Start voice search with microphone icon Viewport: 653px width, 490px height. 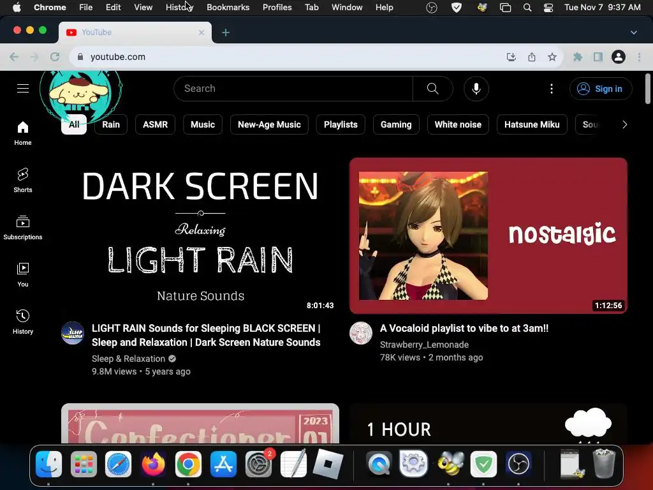coord(476,88)
